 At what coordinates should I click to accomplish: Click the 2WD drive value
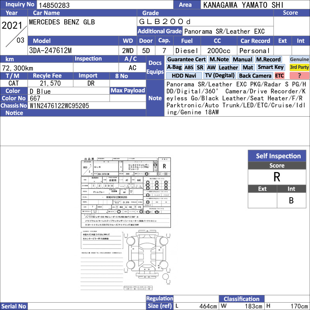[128, 51]
